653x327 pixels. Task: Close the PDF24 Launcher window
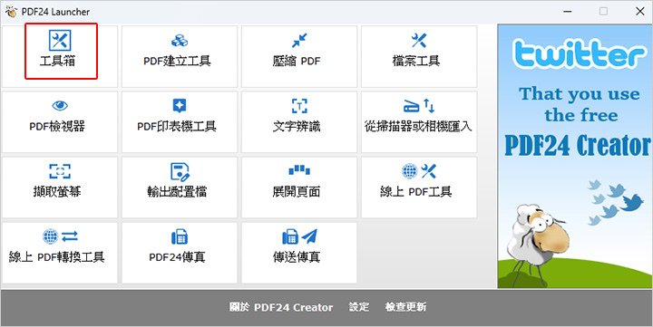point(640,11)
